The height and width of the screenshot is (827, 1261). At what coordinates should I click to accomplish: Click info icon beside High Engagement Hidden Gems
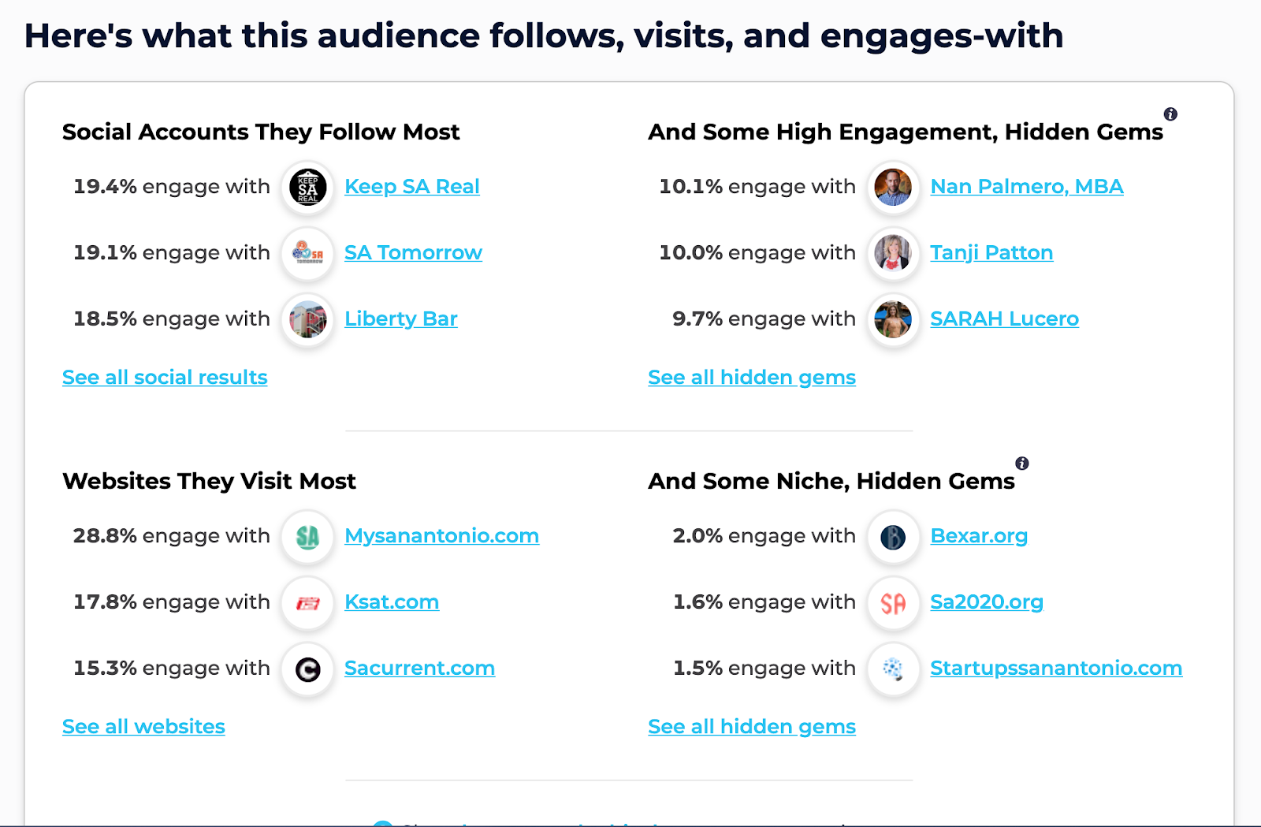[x=1171, y=114]
